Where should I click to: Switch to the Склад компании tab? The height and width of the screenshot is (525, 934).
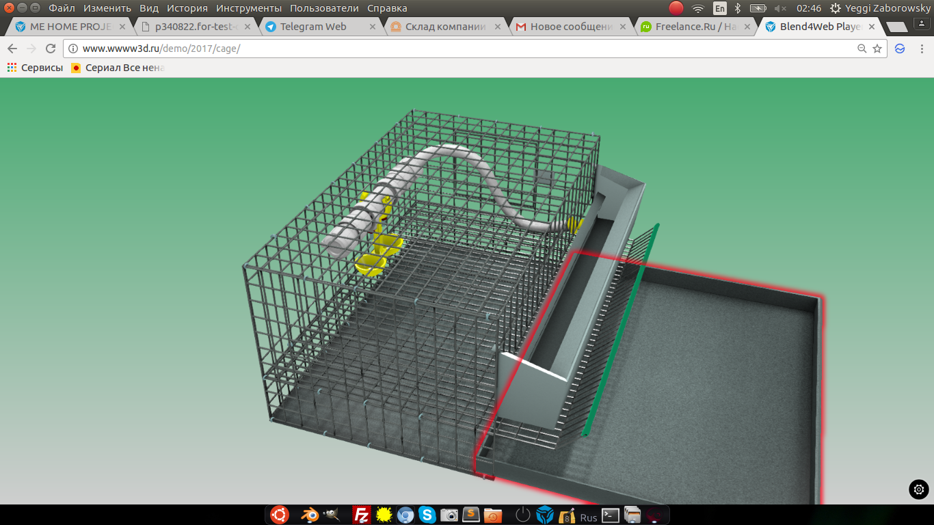[x=445, y=27]
